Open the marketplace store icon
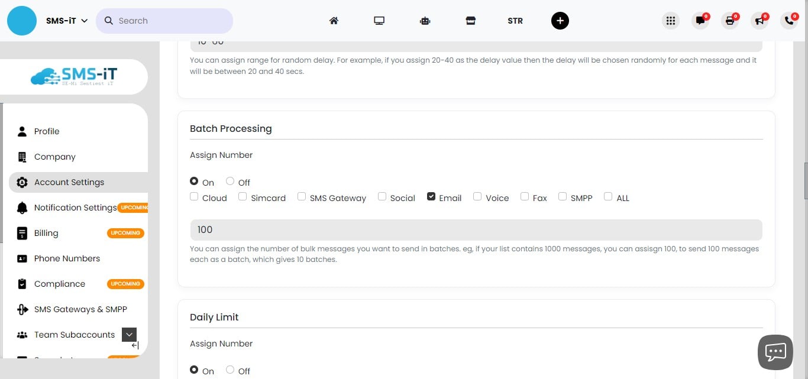Viewport: 808px width, 379px height. pos(470,20)
